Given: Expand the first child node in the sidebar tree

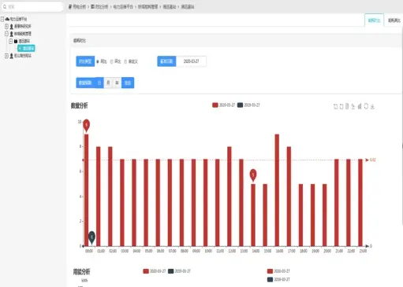Looking at the screenshot, I should (6, 26).
